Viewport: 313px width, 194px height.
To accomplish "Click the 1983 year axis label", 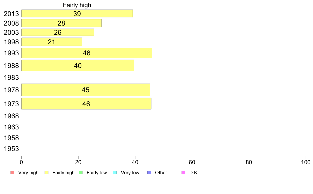I will tap(11, 77).
